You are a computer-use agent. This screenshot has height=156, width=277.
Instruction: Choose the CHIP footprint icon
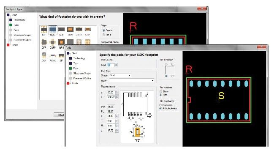coord(88,29)
